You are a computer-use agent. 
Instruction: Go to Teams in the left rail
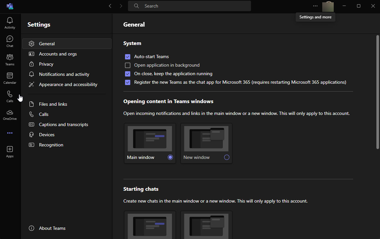(10, 60)
